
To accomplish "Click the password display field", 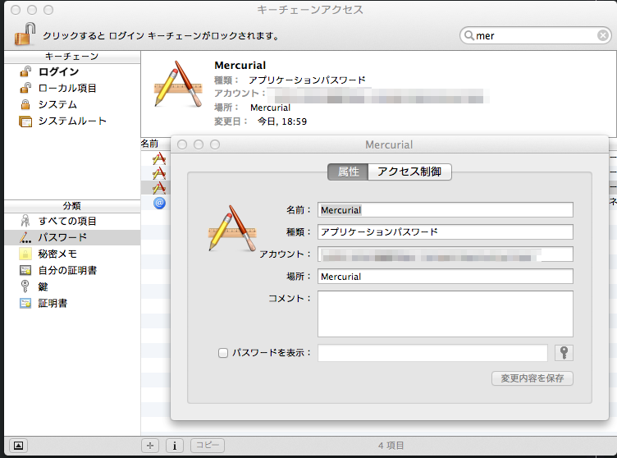I will (432, 353).
